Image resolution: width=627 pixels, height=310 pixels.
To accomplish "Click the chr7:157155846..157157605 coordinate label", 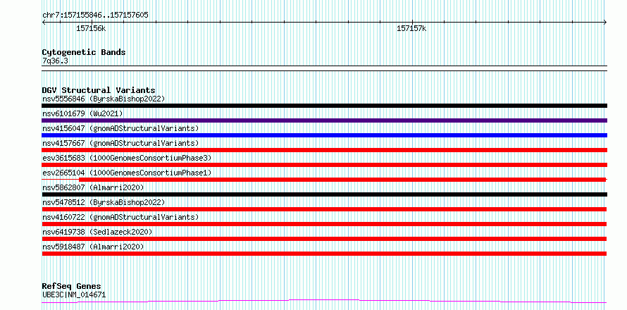I will pyautogui.click(x=95, y=15).
